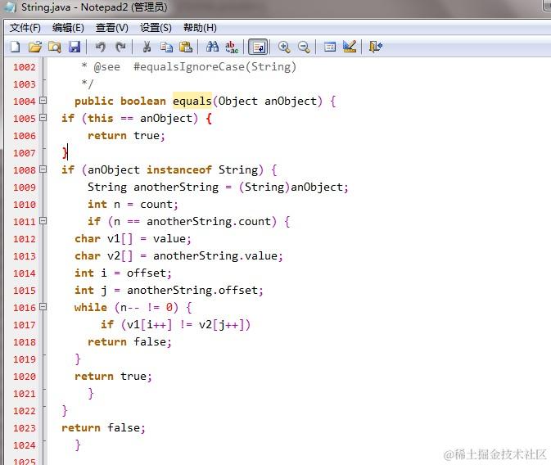This screenshot has width=551, height=465.
Task: Collapse the fold at line 1011
Action: pyautogui.click(x=43, y=221)
